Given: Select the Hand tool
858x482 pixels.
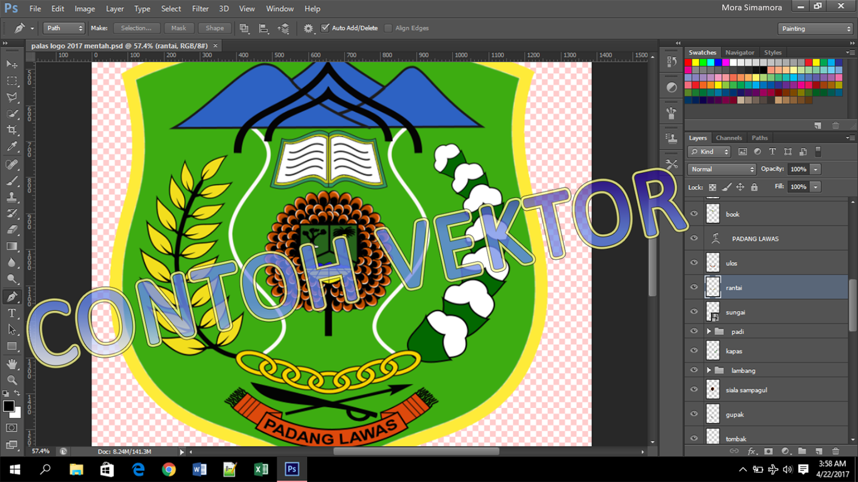Looking at the screenshot, I should pyautogui.click(x=12, y=364).
